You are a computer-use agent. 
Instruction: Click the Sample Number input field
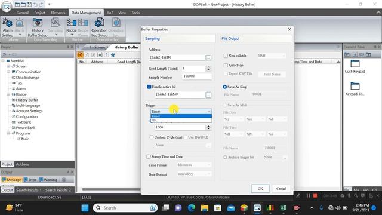196,76
